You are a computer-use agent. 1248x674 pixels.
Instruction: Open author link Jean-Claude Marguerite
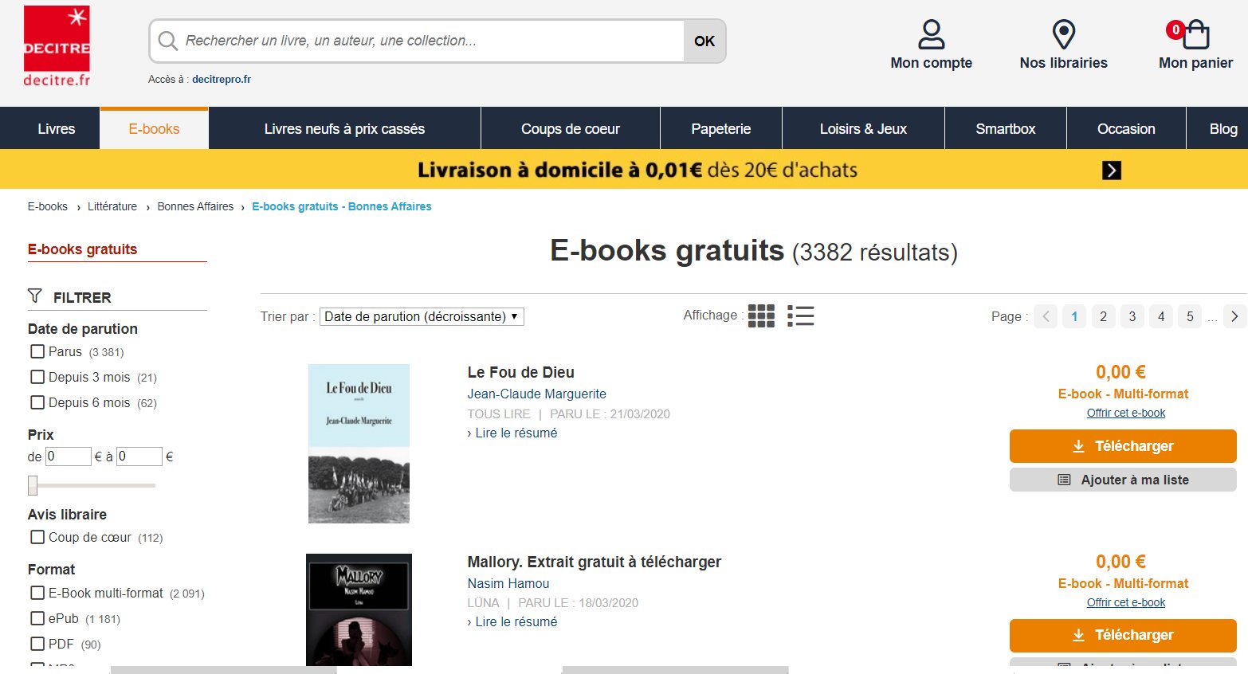point(536,394)
